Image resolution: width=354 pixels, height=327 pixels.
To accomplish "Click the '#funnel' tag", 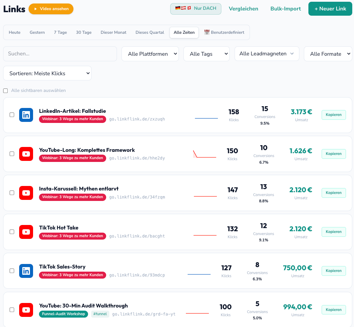I will click(100, 314).
